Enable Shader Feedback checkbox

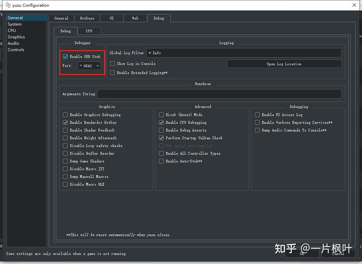65,130
